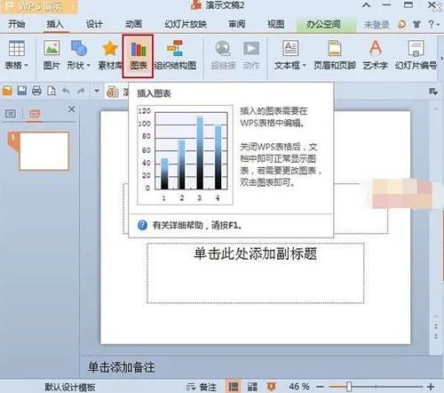Open the help dropdown arrow next to question mark

pyautogui.click(x=438, y=25)
